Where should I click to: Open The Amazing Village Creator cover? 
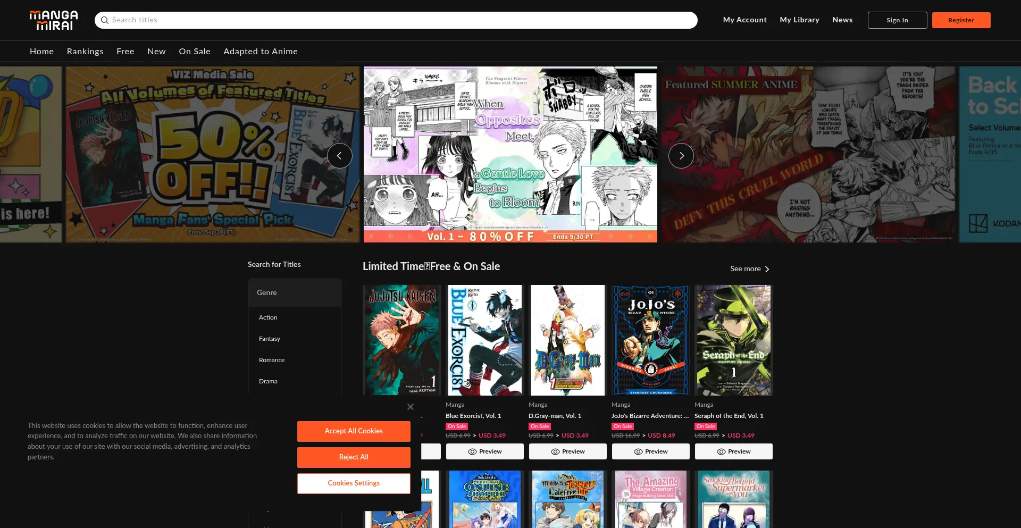tap(651, 499)
